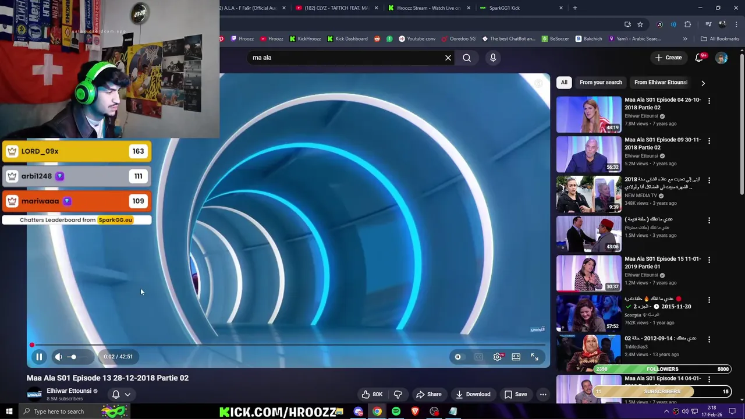745x419 pixels.
Task: Open the Elhiwar Ettounsi channel name link
Action: click(x=69, y=391)
